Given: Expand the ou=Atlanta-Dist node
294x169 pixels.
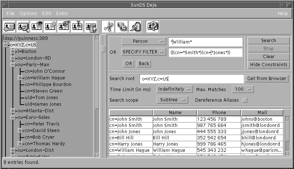Looking at the screenshot, I should [x=13, y=111].
